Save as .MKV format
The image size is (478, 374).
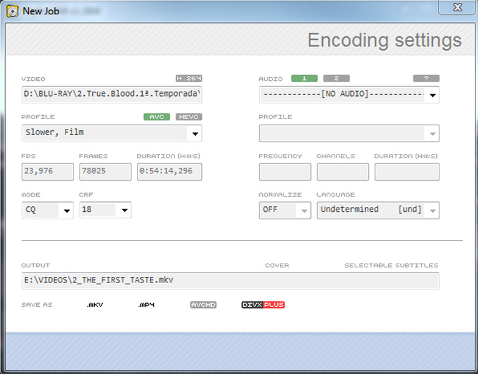click(95, 305)
